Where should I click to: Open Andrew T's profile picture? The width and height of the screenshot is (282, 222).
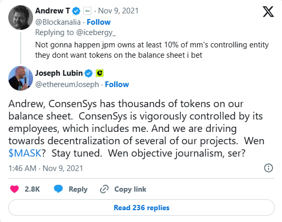(21, 18)
